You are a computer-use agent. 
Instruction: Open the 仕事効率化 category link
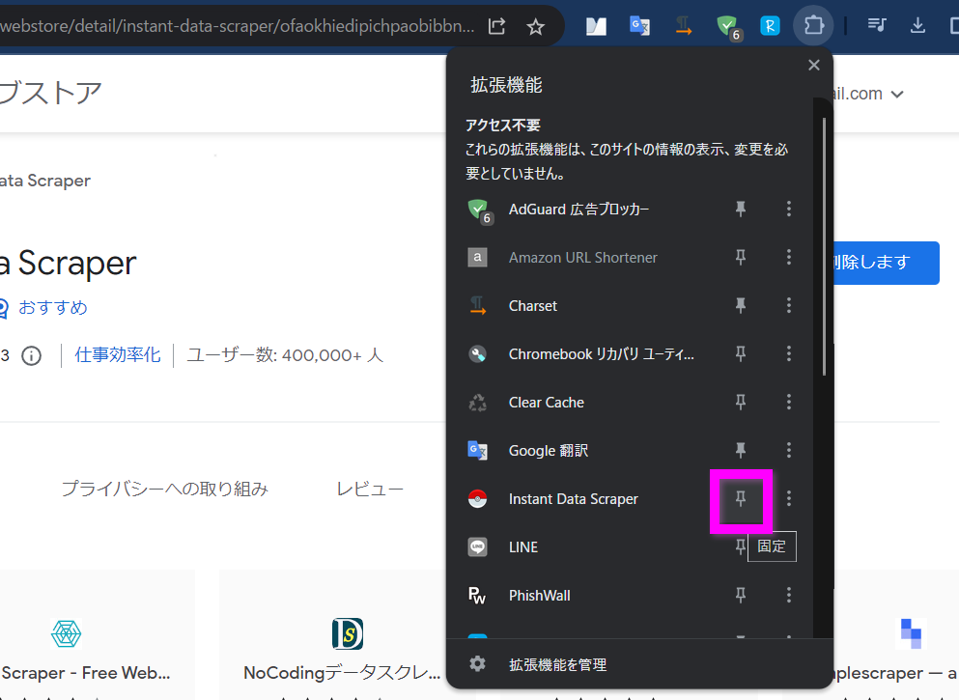pyautogui.click(x=118, y=355)
